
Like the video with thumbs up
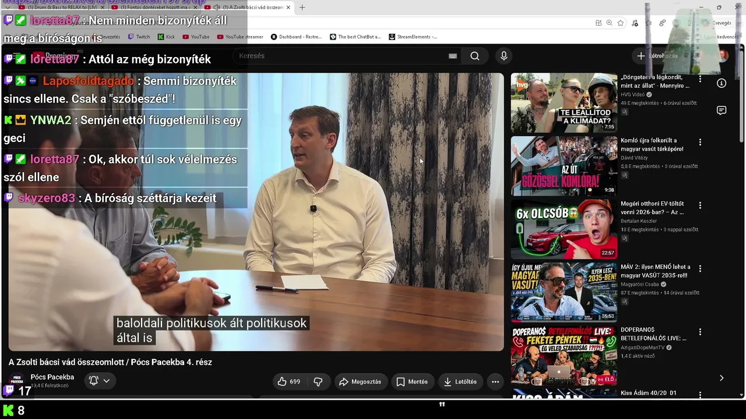[289, 382]
